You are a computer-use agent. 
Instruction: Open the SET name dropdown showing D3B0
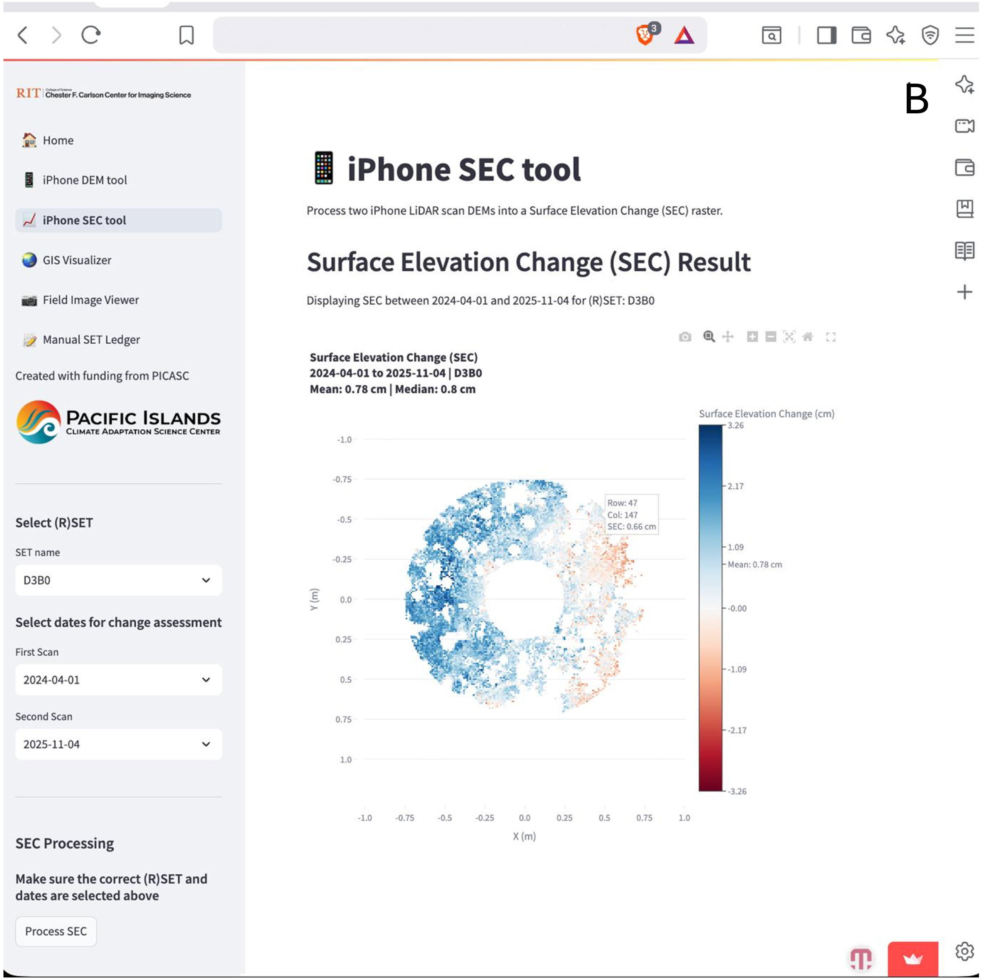coord(119,580)
